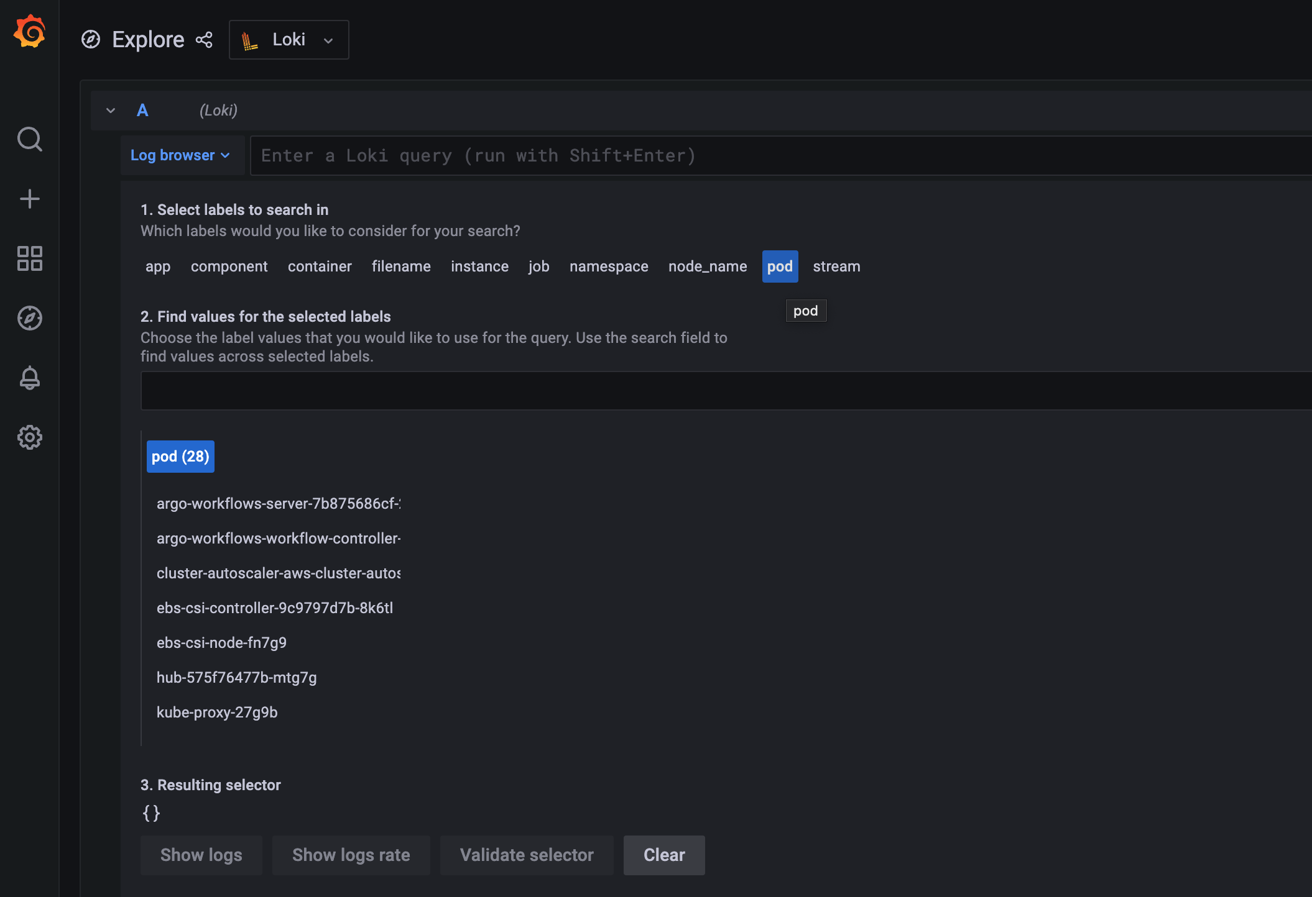Select pod value hub-575f76477b-mtg7g
This screenshot has width=1312, height=897.
pos(236,678)
